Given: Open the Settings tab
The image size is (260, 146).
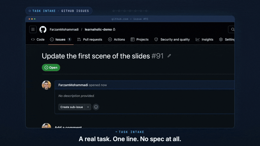Looking at the screenshot, I should tap(227, 40).
